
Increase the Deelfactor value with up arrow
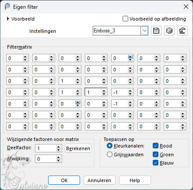58,147
